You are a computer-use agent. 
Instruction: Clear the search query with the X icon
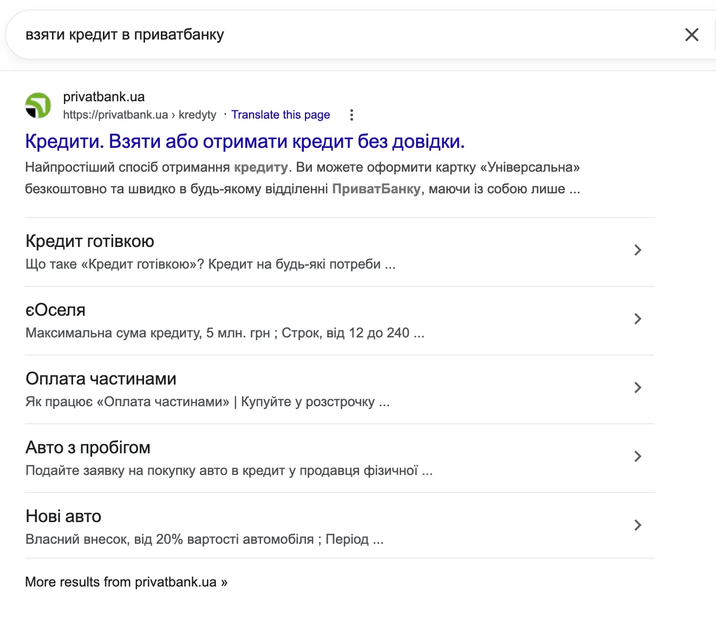(x=692, y=34)
